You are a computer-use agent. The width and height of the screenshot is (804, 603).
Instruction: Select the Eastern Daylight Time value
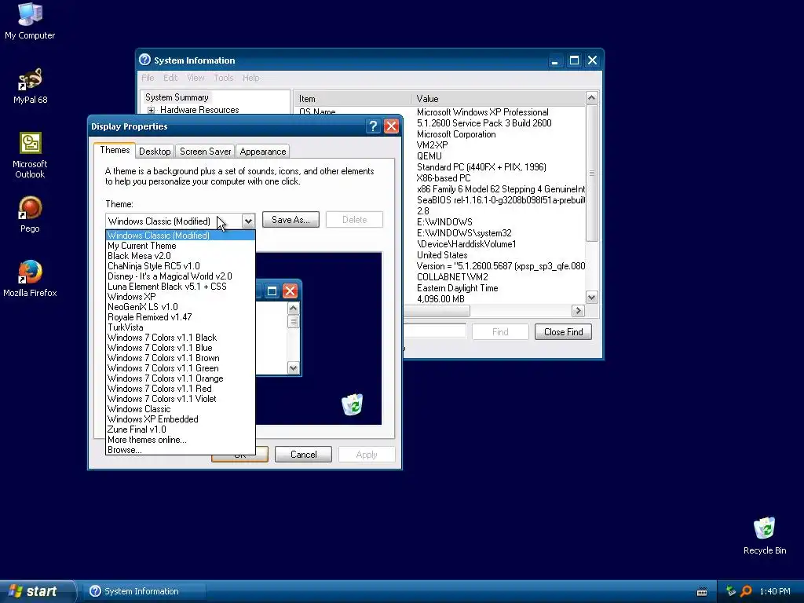pyautogui.click(x=458, y=288)
